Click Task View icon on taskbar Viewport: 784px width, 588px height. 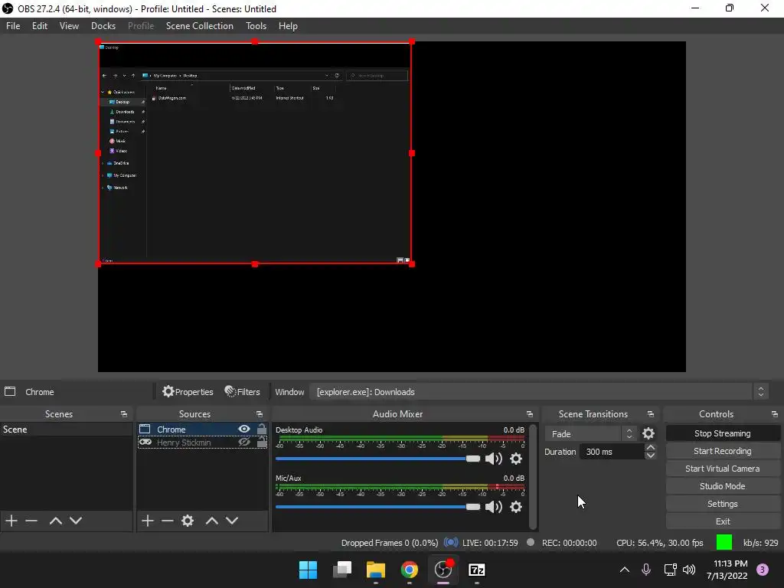pos(342,570)
